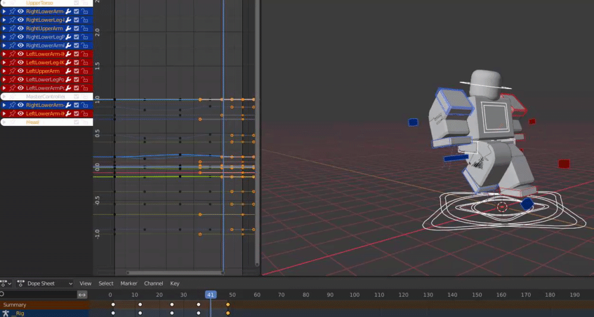594x317 pixels.
Task: Open the View menu
Action: pyautogui.click(x=85, y=283)
